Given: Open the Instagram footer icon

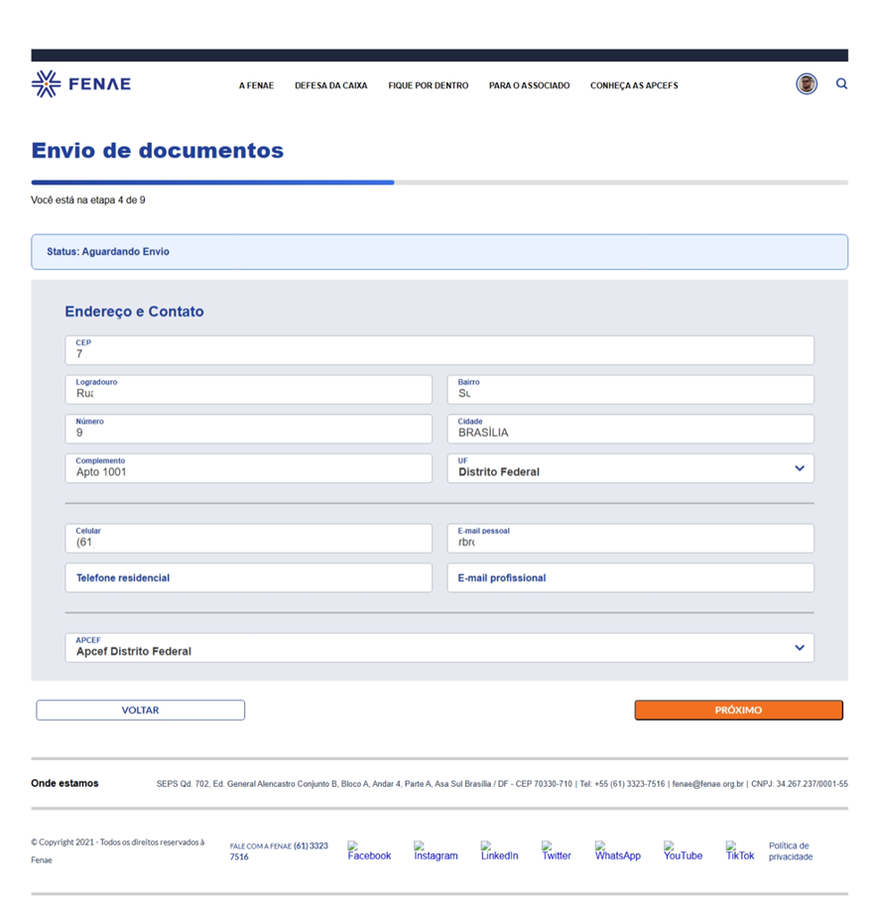Looking at the screenshot, I should tap(436, 850).
